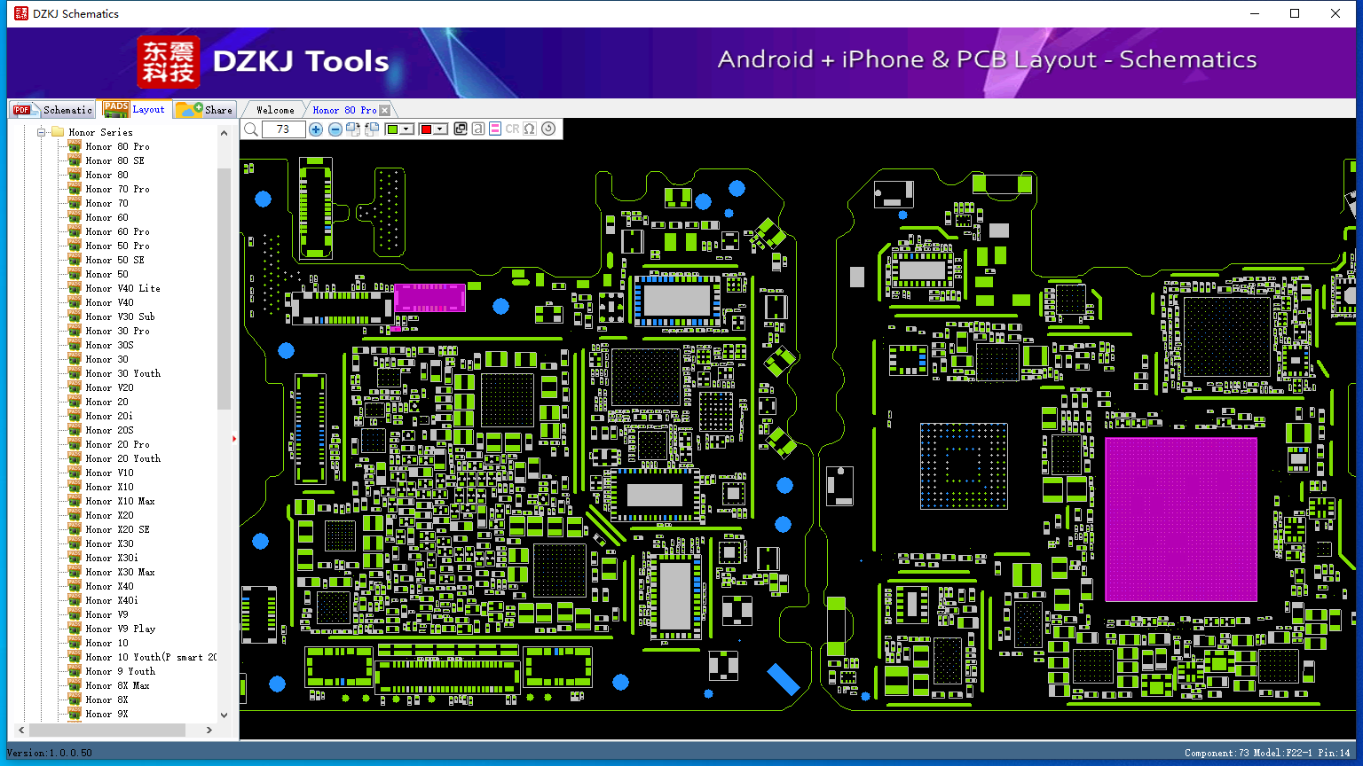Viewport: 1363px width, 766px height.
Task: Collapse the Honor Series folder
Action: click(41, 132)
